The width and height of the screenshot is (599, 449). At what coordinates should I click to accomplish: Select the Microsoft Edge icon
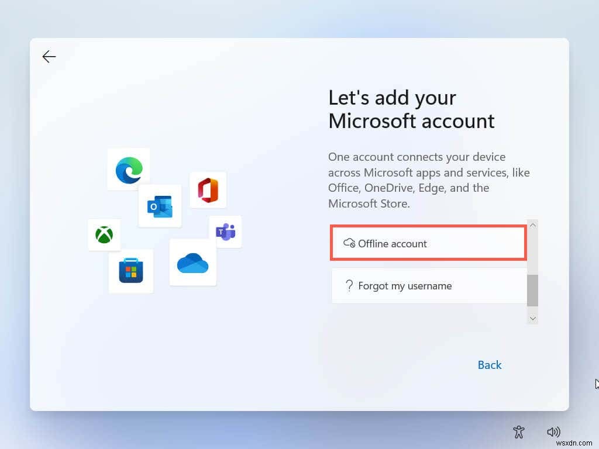point(129,168)
